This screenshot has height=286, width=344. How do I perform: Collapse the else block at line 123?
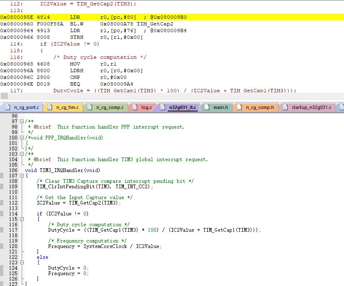[x=22, y=263]
